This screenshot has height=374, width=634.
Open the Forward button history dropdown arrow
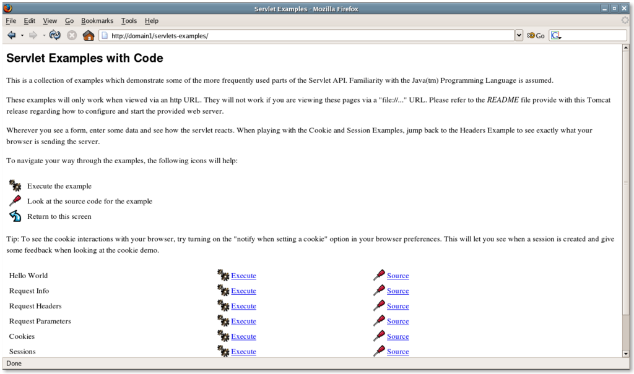[44, 35]
